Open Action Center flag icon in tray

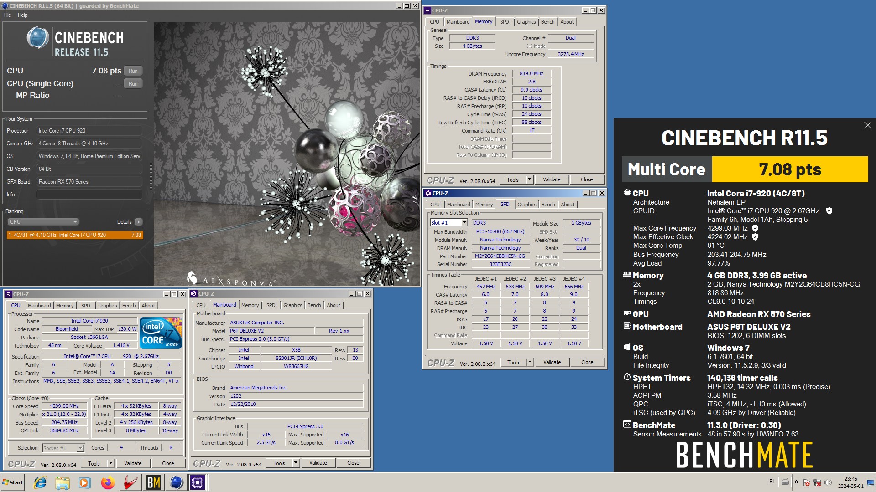tap(806, 482)
